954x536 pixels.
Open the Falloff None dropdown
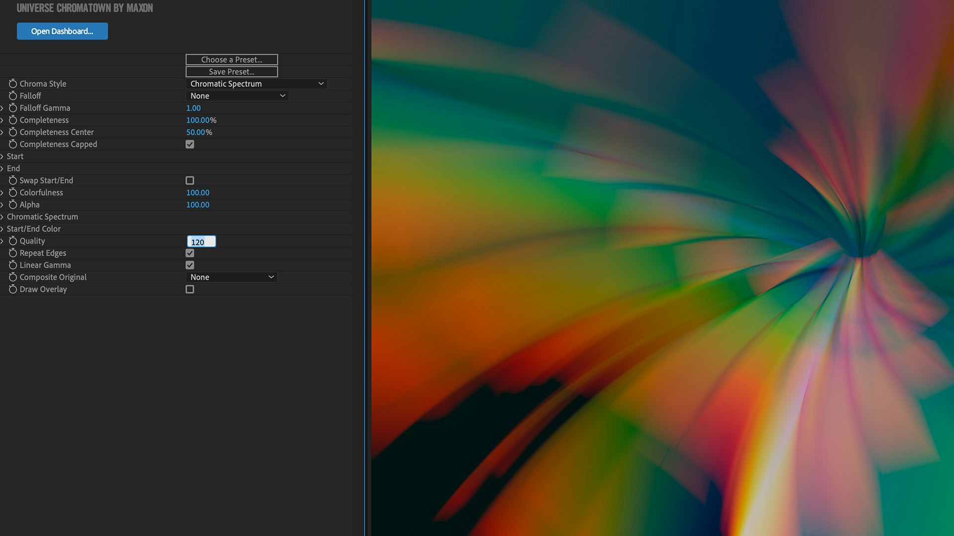(237, 96)
